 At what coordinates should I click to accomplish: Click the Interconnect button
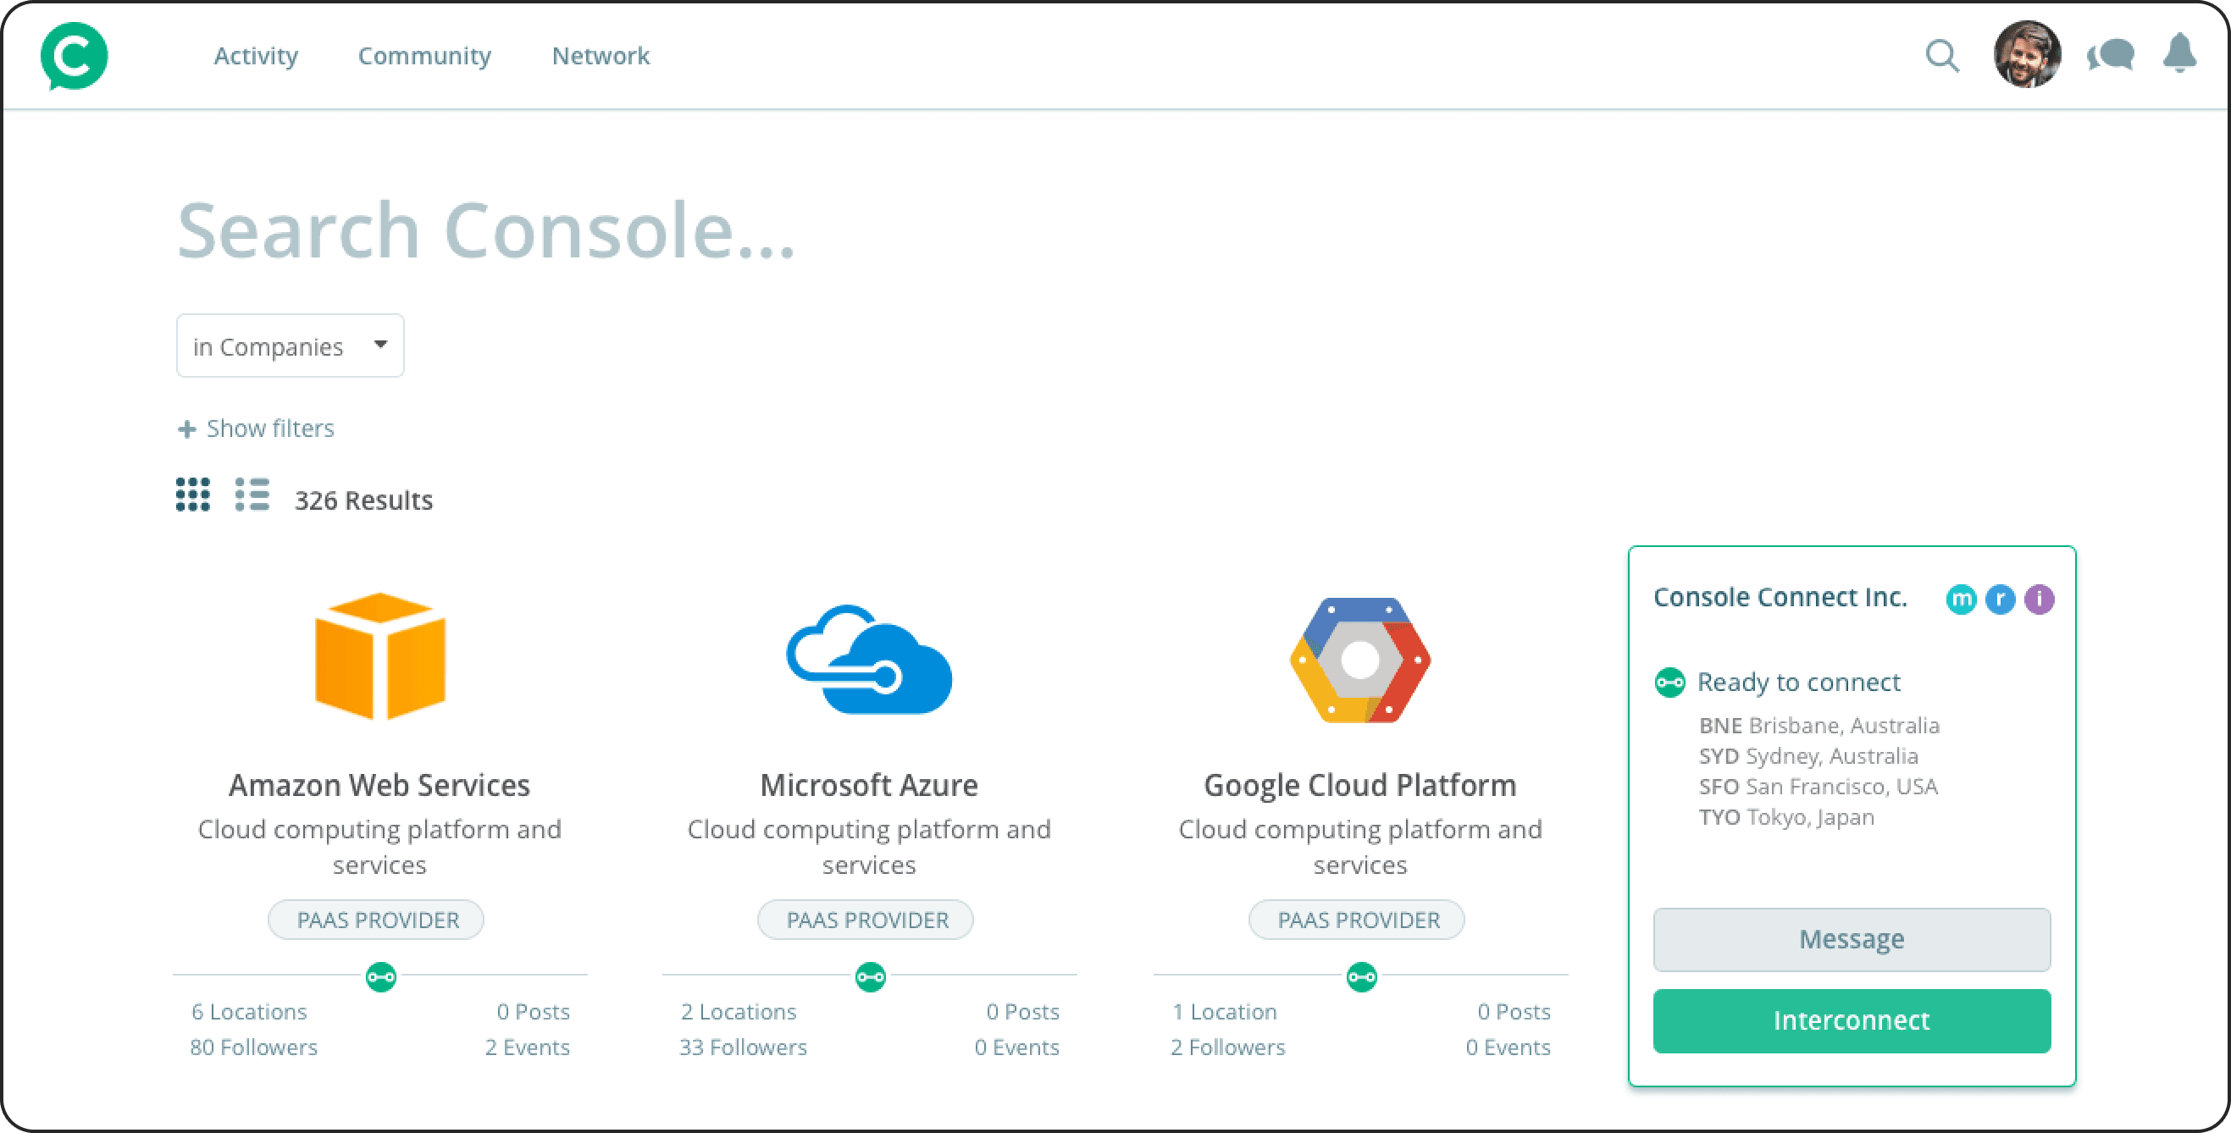pyautogui.click(x=1852, y=1021)
